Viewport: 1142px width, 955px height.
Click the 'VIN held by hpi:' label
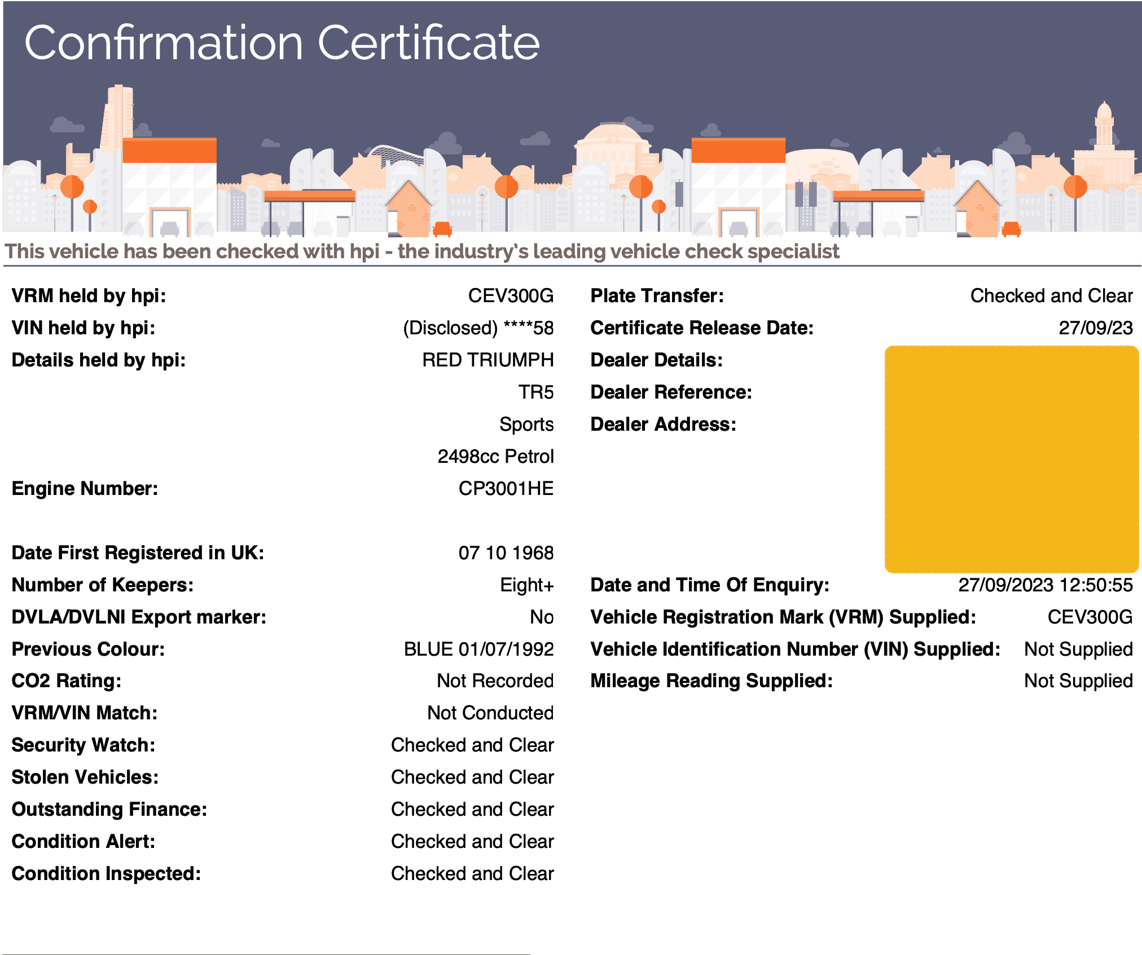click(x=84, y=328)
